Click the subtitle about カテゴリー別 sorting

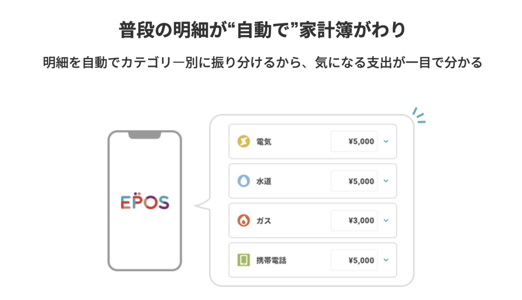[x=262, y=63]
